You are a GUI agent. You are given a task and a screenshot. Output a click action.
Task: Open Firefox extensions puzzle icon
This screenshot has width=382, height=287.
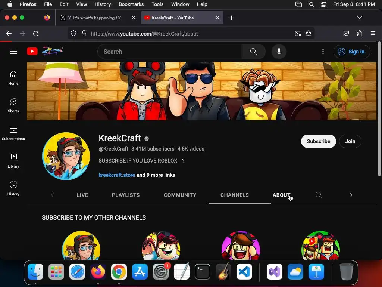[360, 33]
